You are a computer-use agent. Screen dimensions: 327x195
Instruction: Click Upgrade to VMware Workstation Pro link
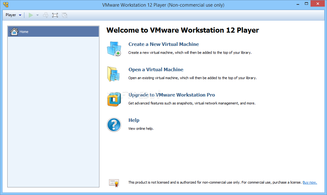[x=172, y=95]
